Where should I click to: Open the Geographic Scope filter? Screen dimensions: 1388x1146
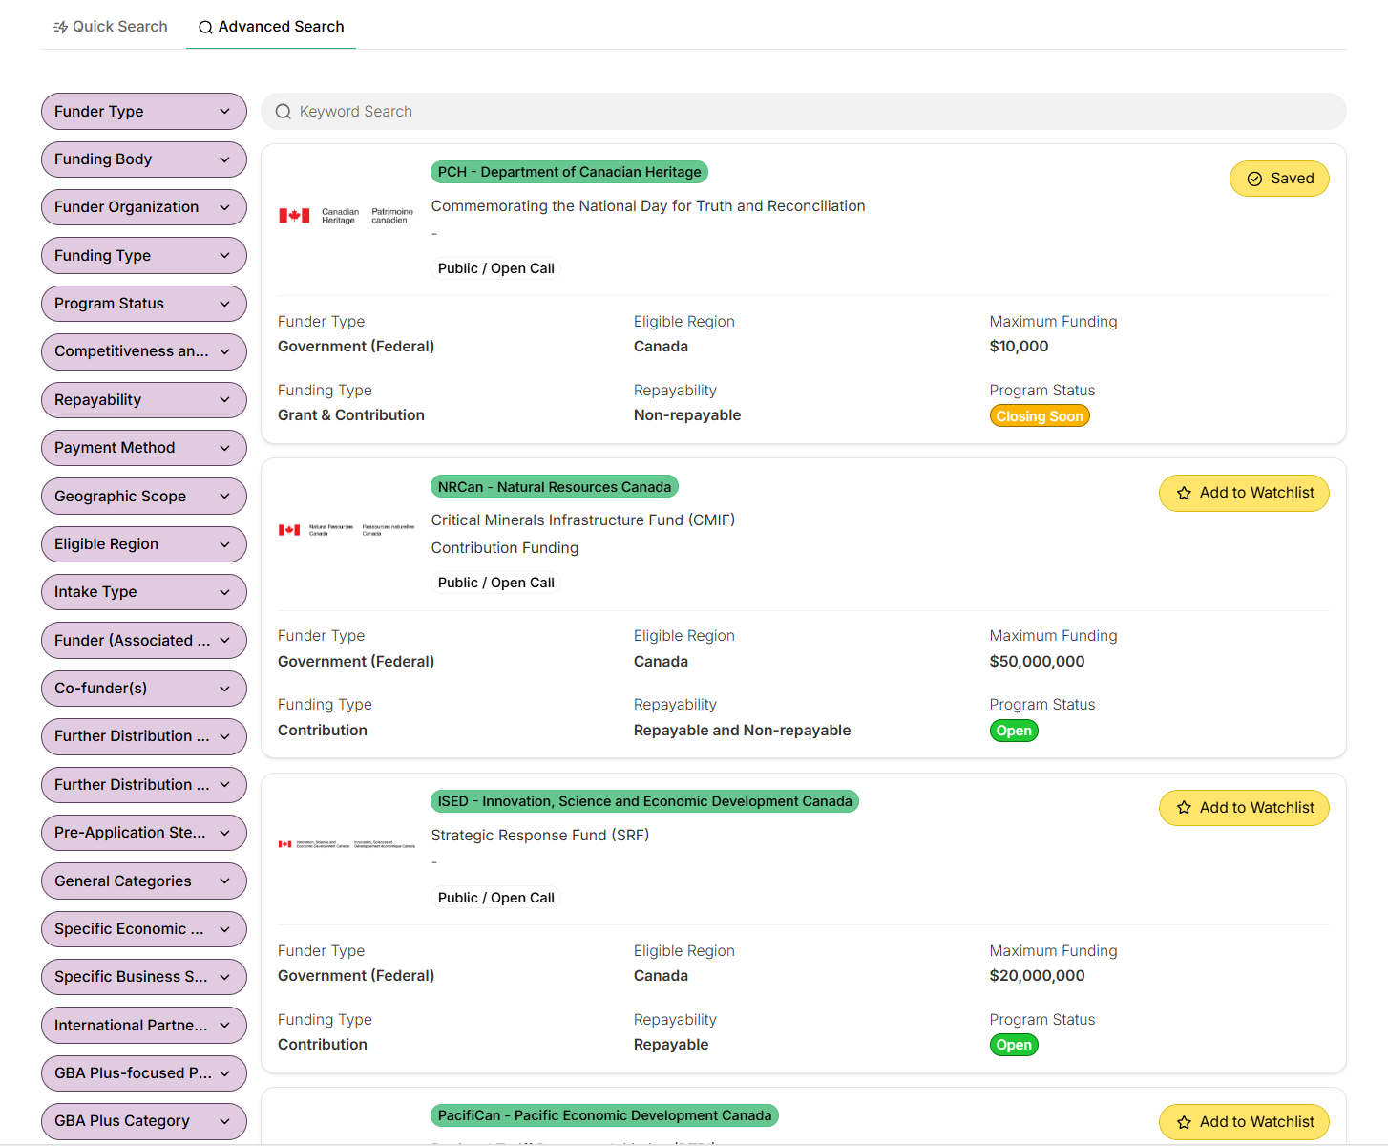coord(144,497)
